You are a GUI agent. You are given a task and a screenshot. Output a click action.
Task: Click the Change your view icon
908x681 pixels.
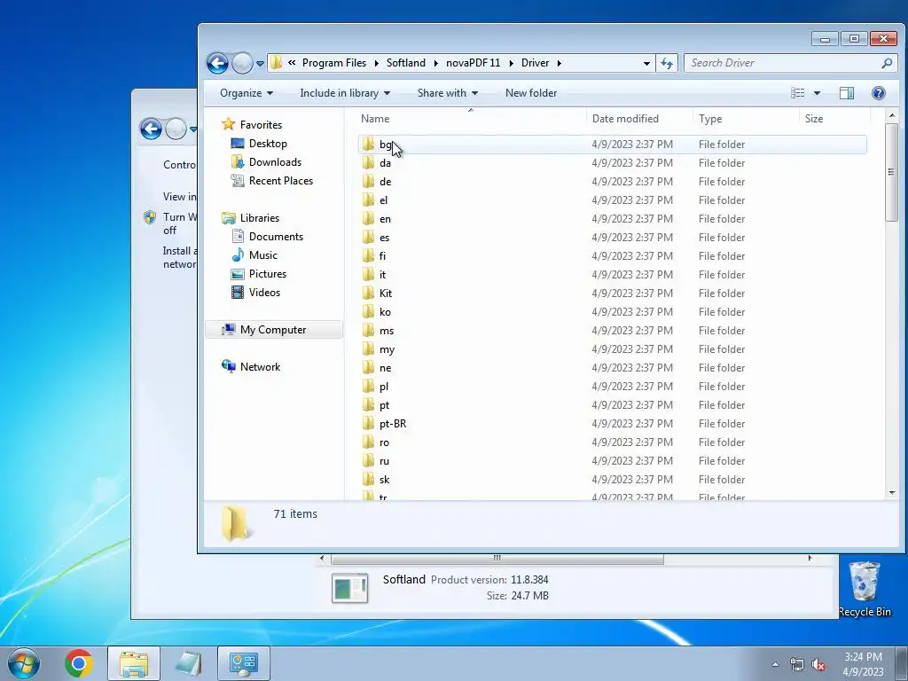pyautogui.click(x=797, y=93)
